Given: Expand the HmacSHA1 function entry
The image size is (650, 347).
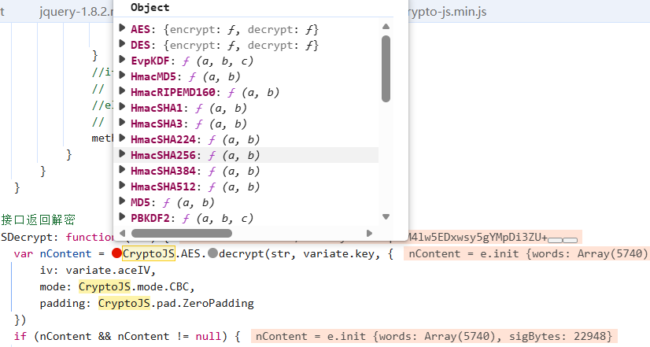Looking at the screenshot, I should [x=122, y=106].
